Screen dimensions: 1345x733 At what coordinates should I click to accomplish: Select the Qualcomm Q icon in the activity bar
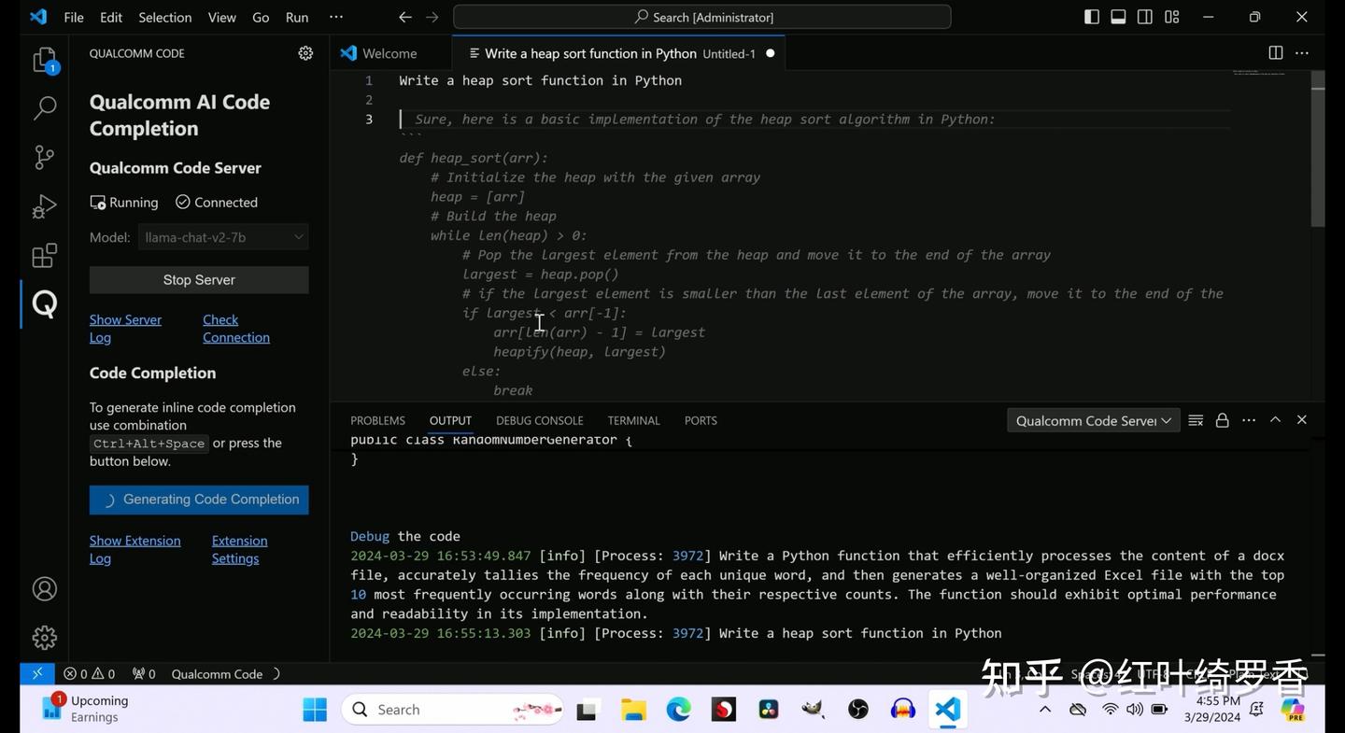[x=44, y=304]
